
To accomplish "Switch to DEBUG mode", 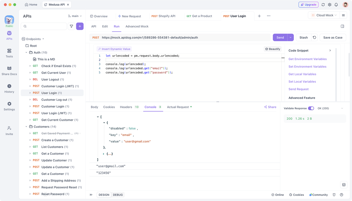I will (118, 195).
